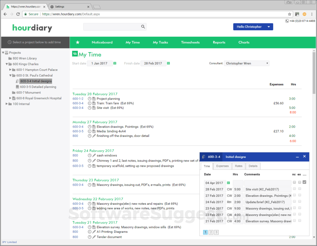This screenshot has height=246, width=317.
Task: Open the Finish date calendar picker
Action: tap(168, 63)
